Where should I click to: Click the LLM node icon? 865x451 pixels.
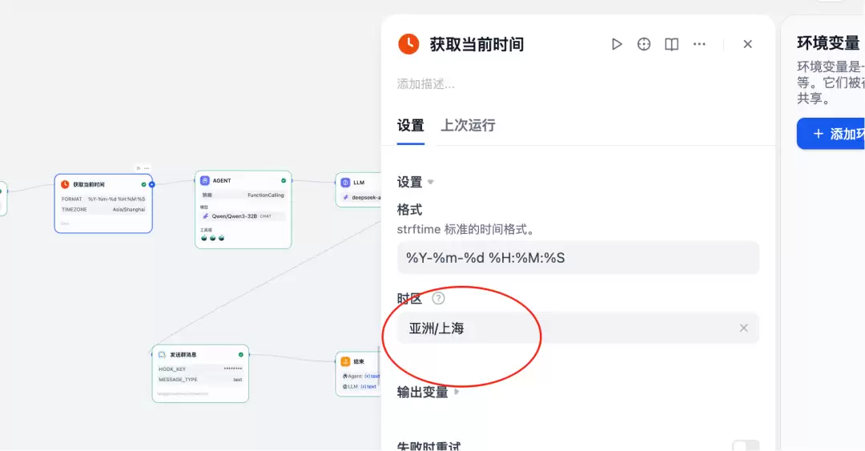345,182
